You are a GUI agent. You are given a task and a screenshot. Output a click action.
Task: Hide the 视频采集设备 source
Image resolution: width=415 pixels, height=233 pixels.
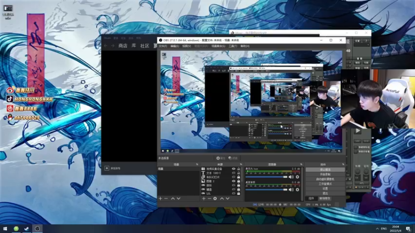pos(233,169)
